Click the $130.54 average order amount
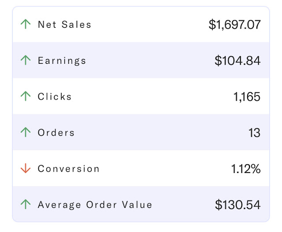The height and width of the screenshot is (232, 282). tap(237, 205)
